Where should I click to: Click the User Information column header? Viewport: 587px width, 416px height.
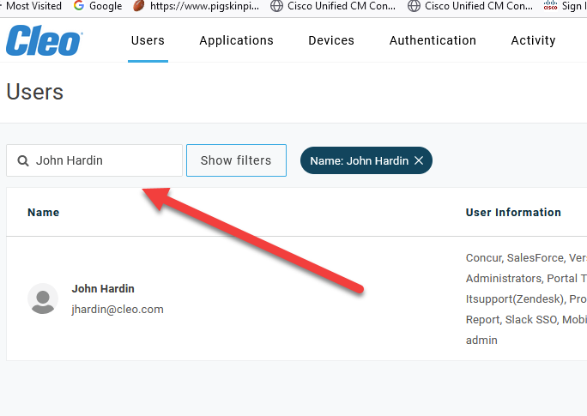513,213
